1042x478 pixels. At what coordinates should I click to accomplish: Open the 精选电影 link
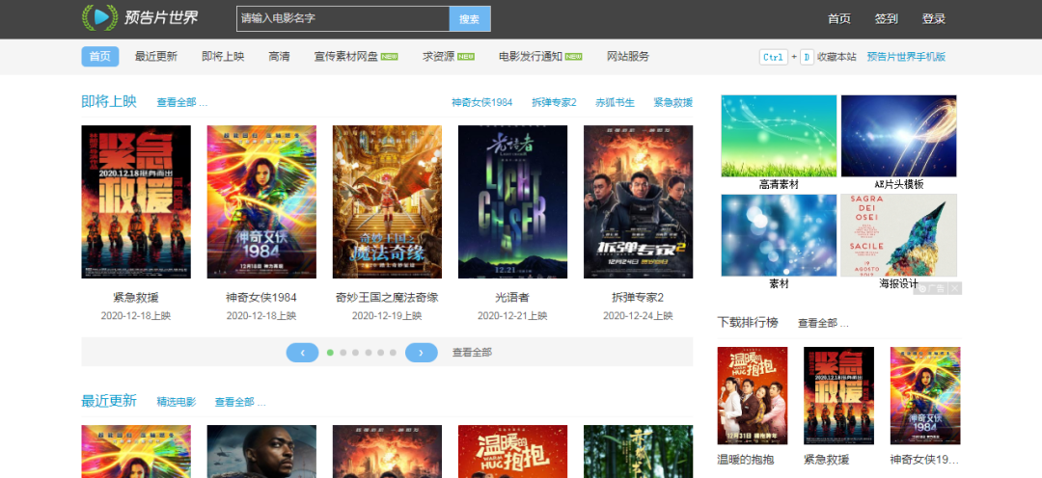pyautogui.click(x=177, y=402)
